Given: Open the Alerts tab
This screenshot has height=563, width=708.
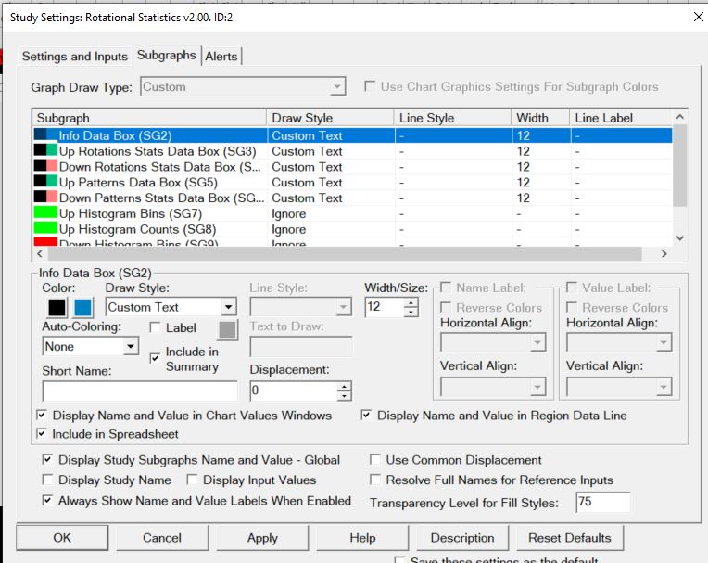Looking at the screenshot, I should pos(221,56).
